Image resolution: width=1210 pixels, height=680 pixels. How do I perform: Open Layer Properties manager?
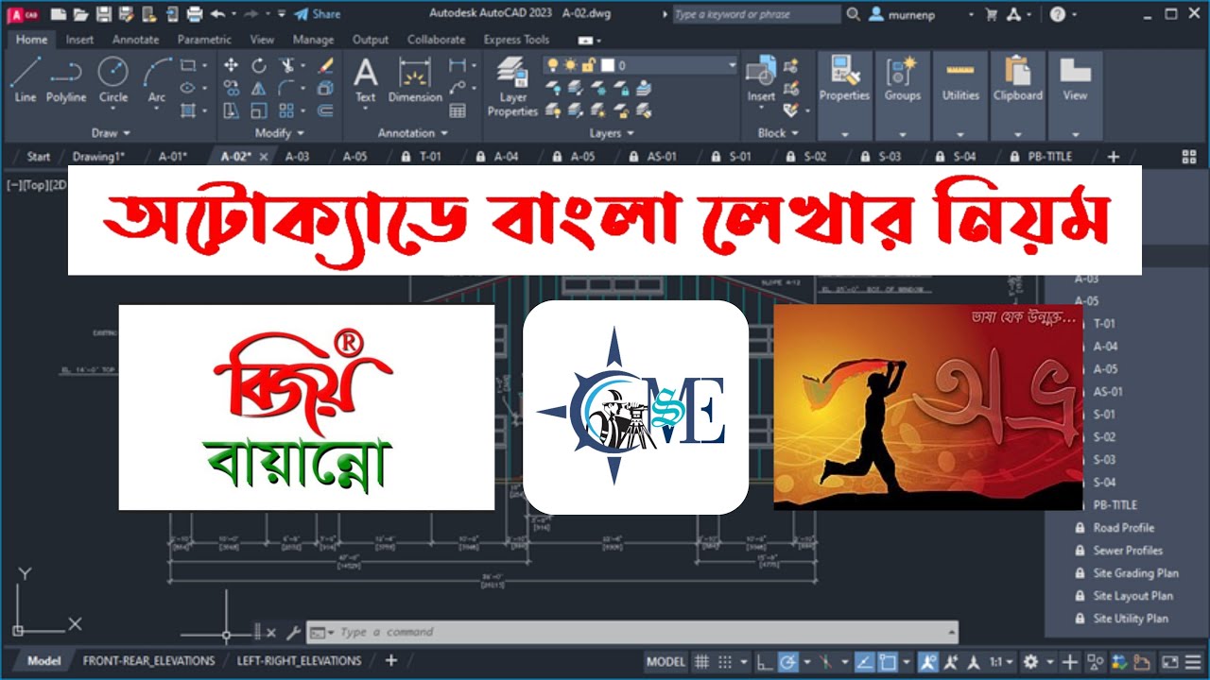512,87
